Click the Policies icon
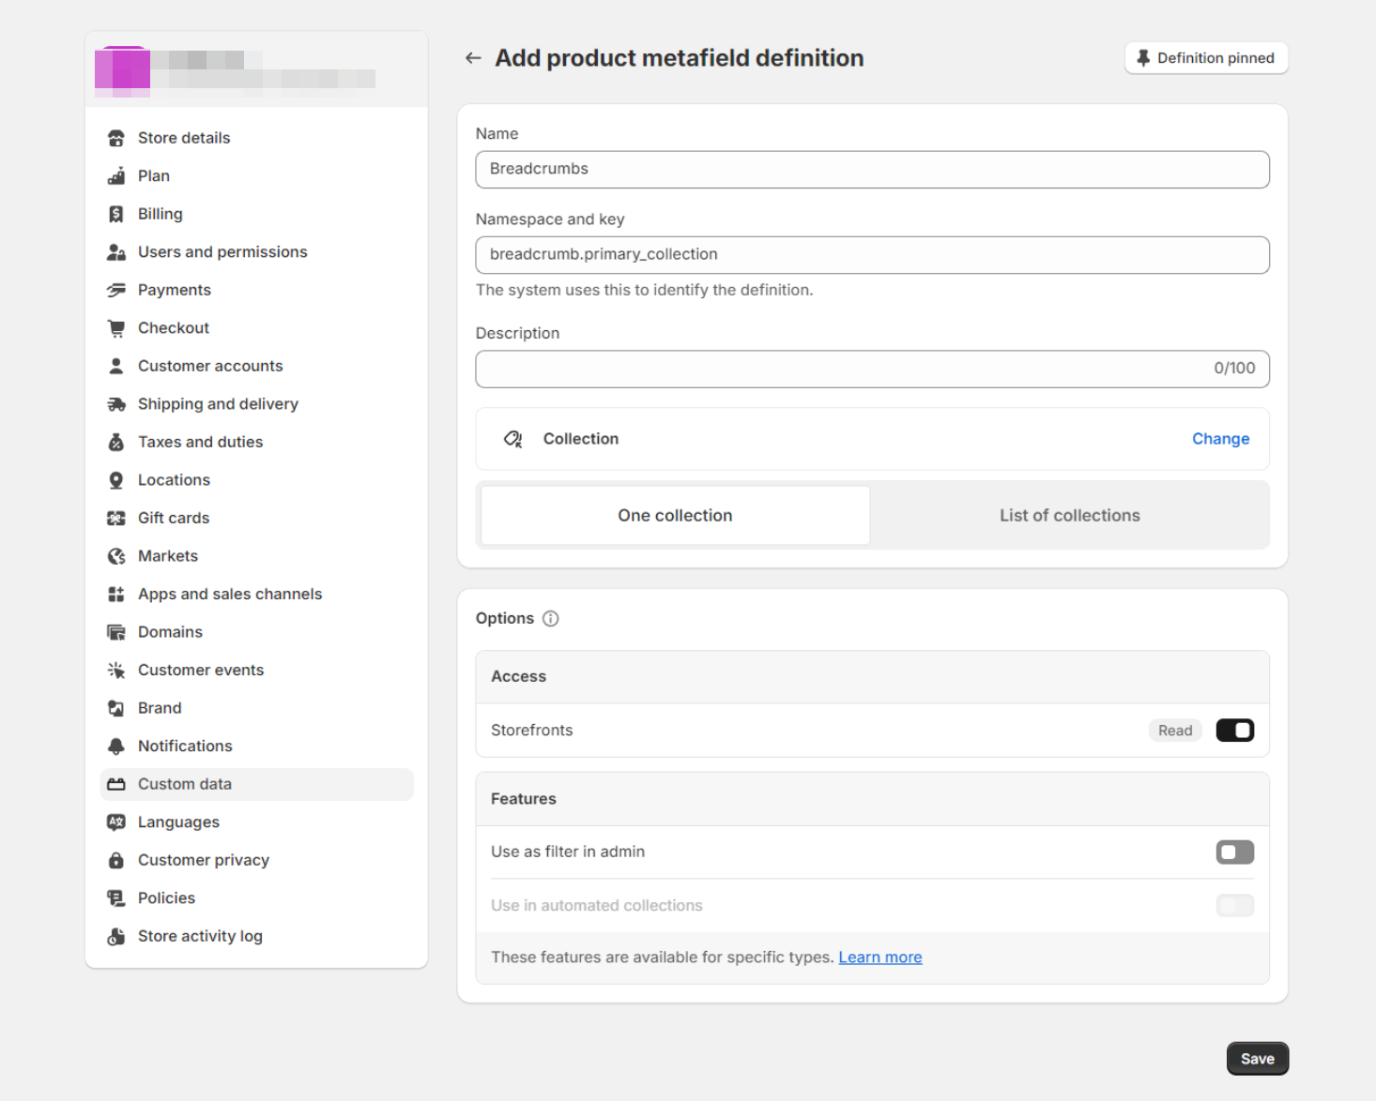This screenshot has width=1376, height=1101. click(116, 897)
